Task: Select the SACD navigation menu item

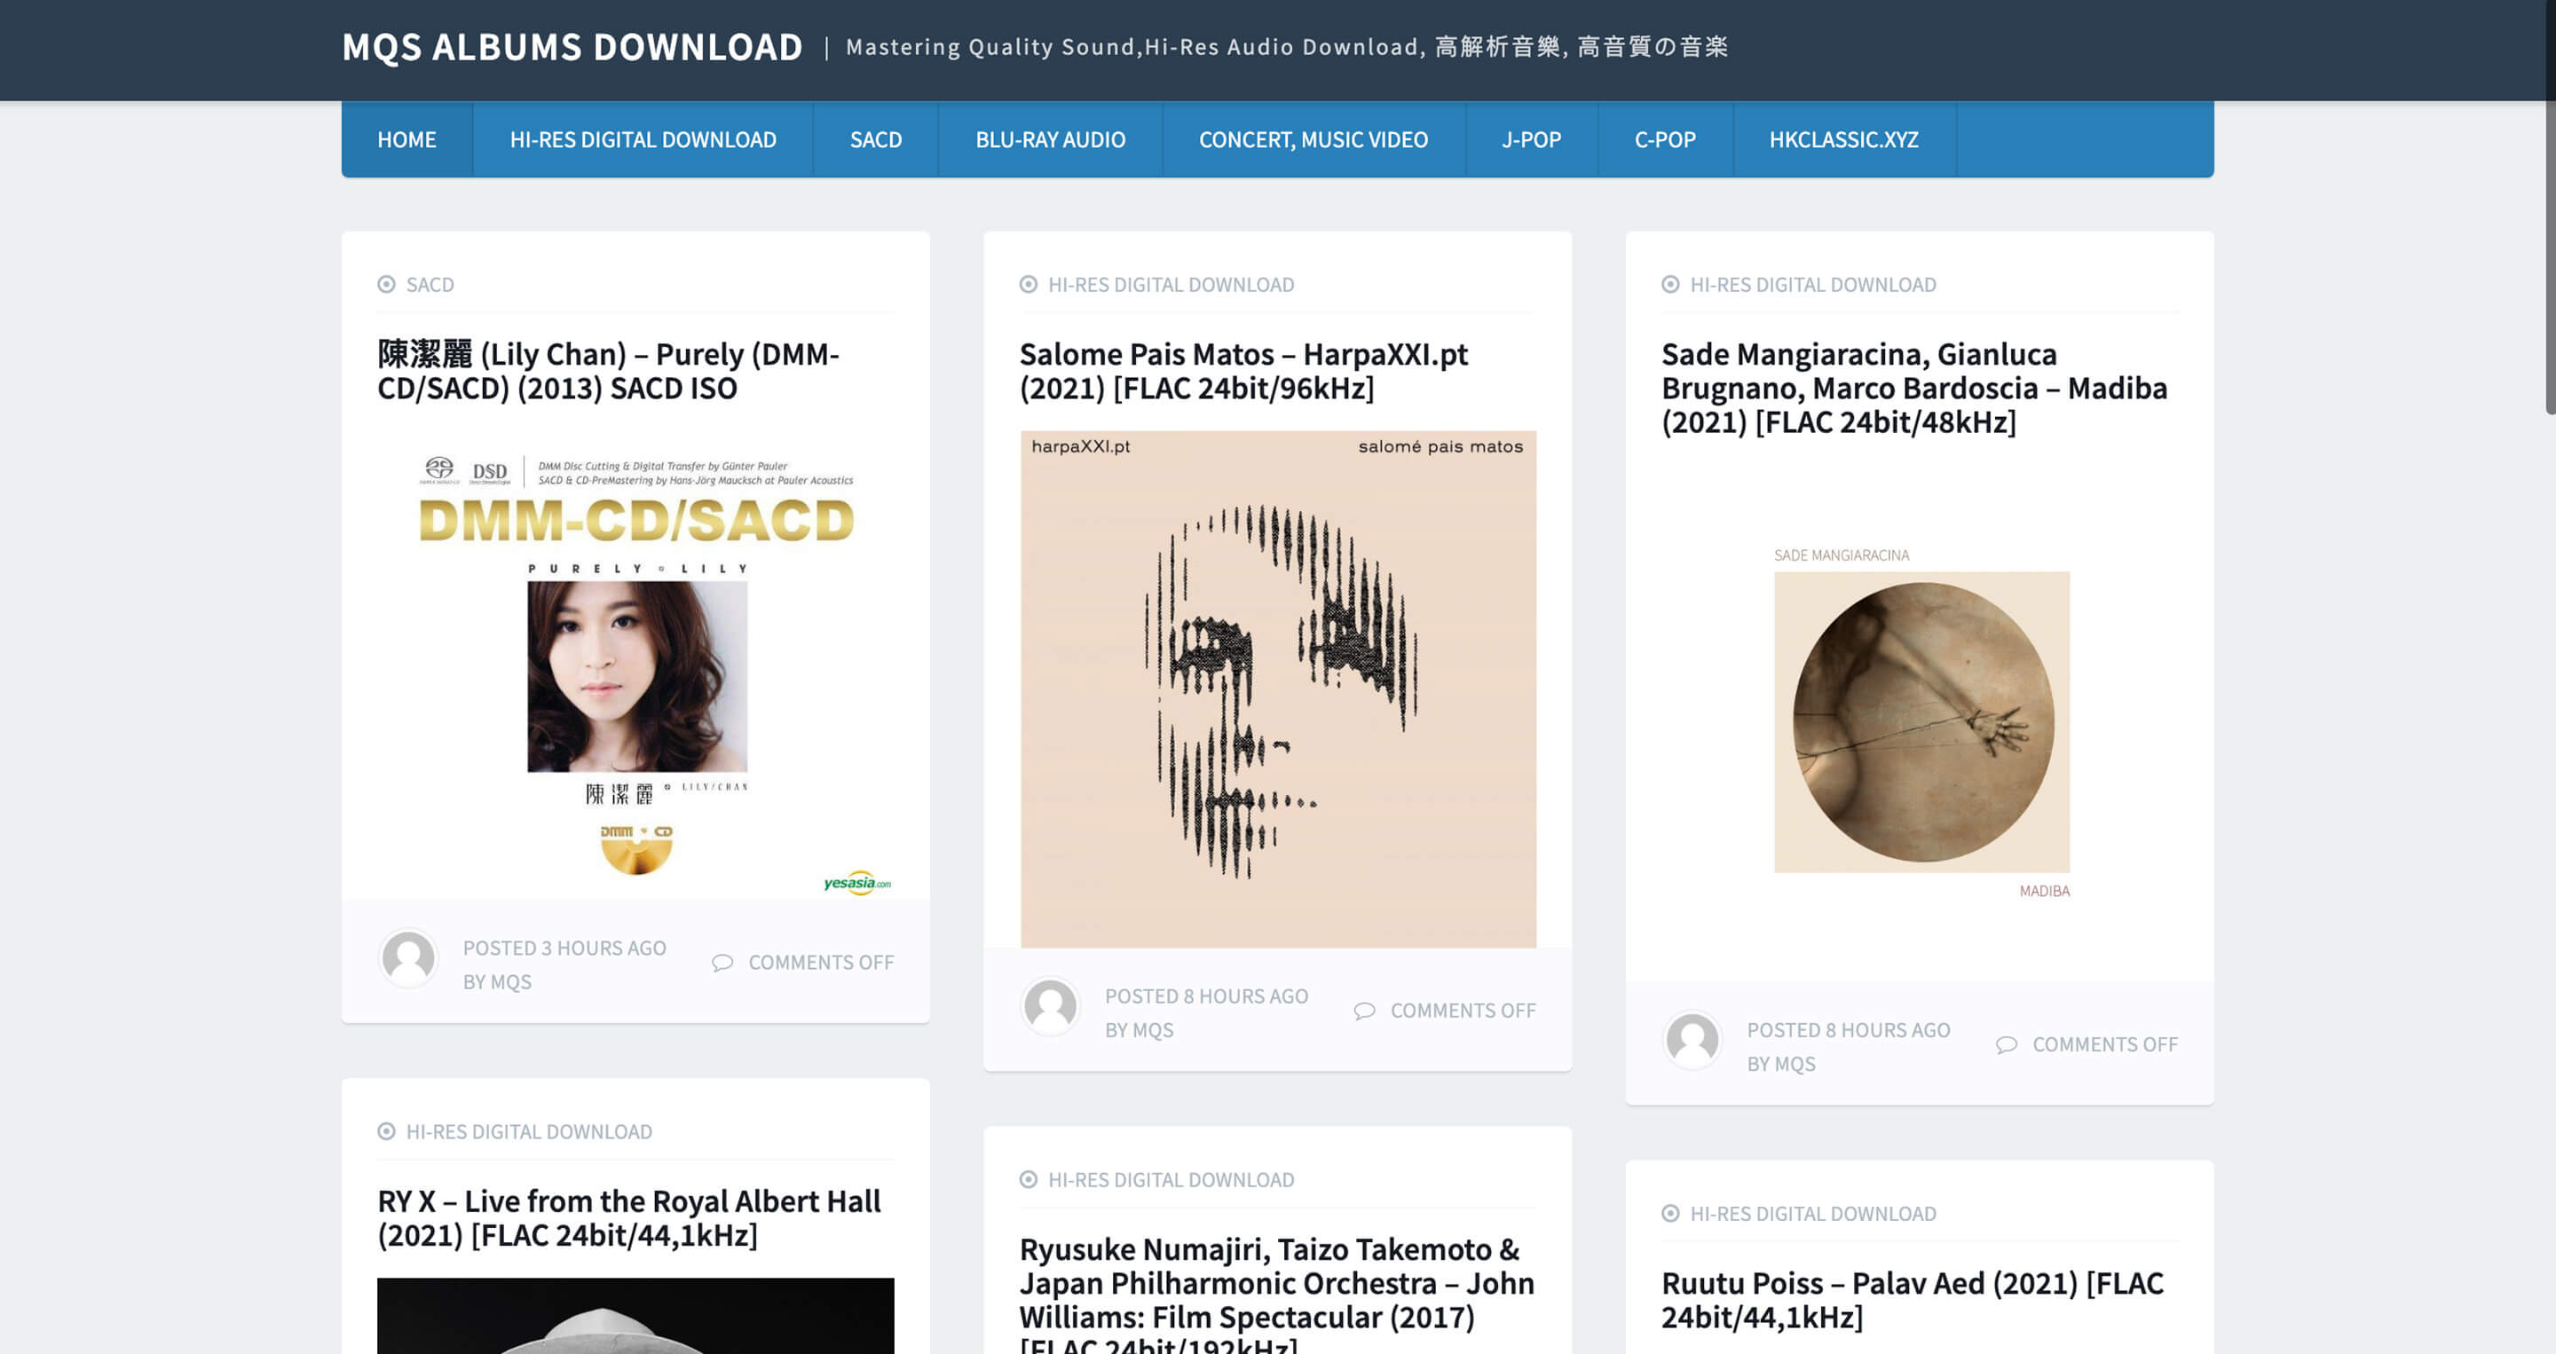Action: point(875,140)
